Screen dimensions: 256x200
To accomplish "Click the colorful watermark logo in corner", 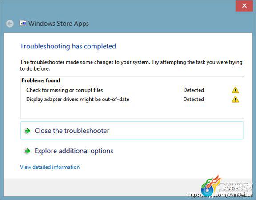I will 211,186.
